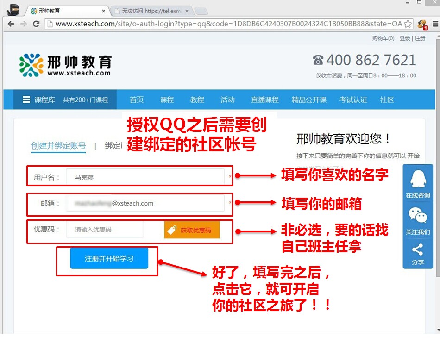Click into the 用户名 input field
Image resolution: width=440 pixels, height=343 pixels.
coord(145,177)
